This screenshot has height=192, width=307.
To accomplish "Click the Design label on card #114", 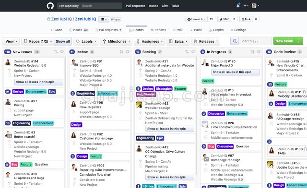I will 18,92.
